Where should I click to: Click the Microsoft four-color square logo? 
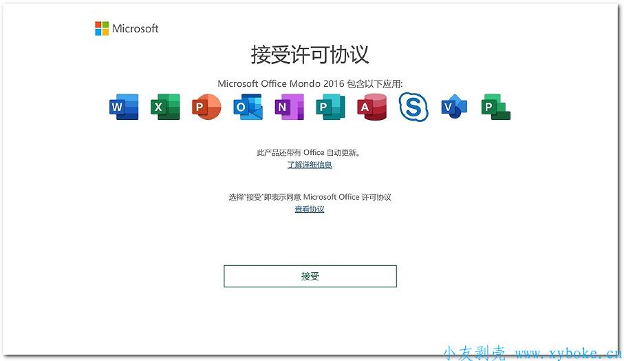102,28
